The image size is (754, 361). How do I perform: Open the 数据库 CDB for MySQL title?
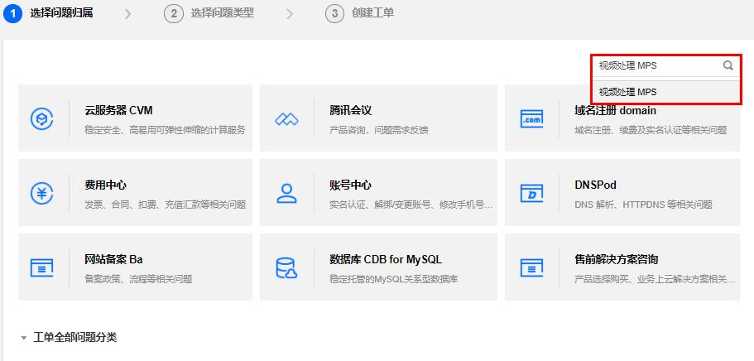(386, 259)
